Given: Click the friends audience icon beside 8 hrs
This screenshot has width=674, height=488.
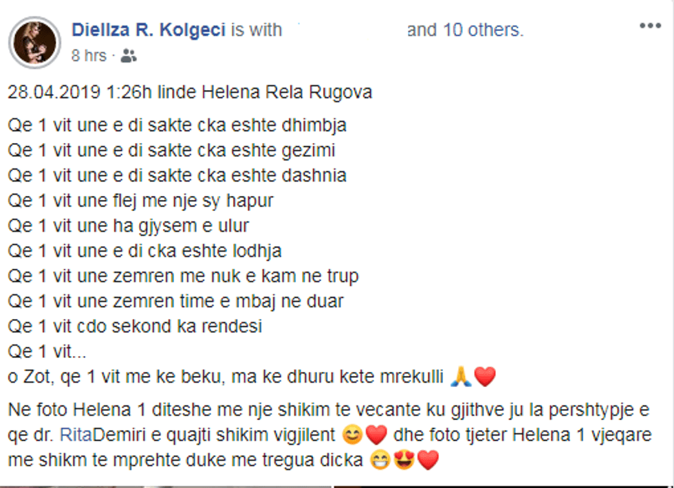Looking at the screenshot, I should 129,56.
